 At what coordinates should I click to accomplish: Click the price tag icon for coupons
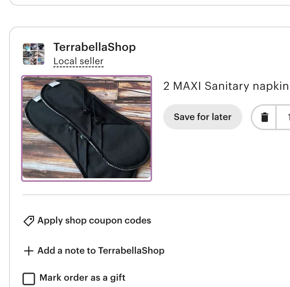[x=28, y=221]
